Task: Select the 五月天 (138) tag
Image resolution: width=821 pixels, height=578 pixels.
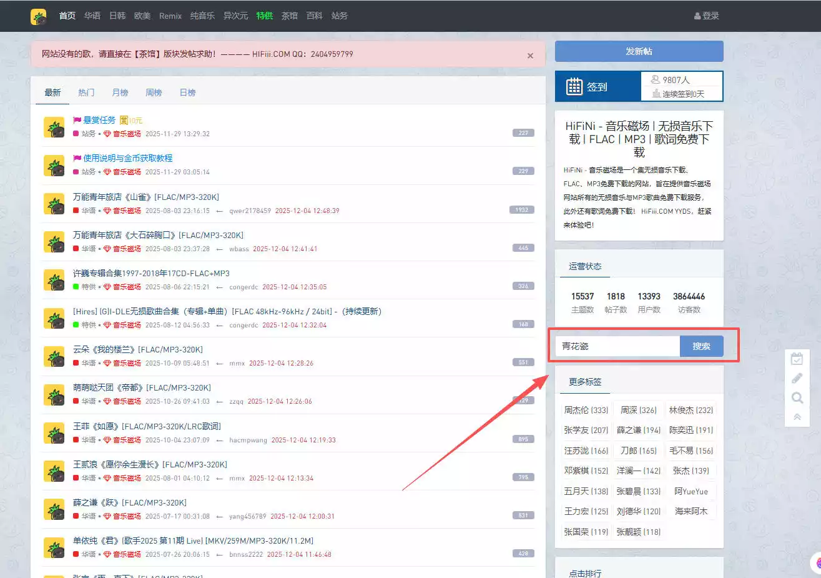Action: pyautogui.click(x=586, y=491)
